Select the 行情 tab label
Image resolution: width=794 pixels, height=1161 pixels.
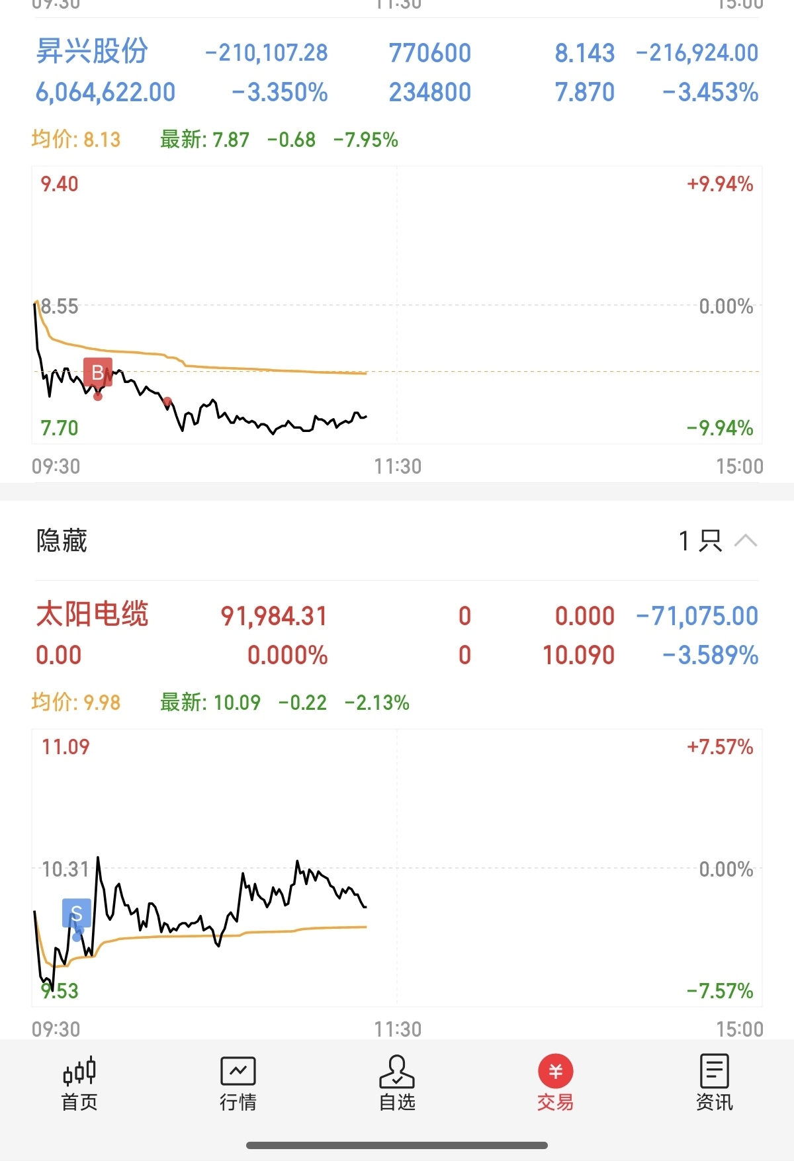[x=238, y=1102]
